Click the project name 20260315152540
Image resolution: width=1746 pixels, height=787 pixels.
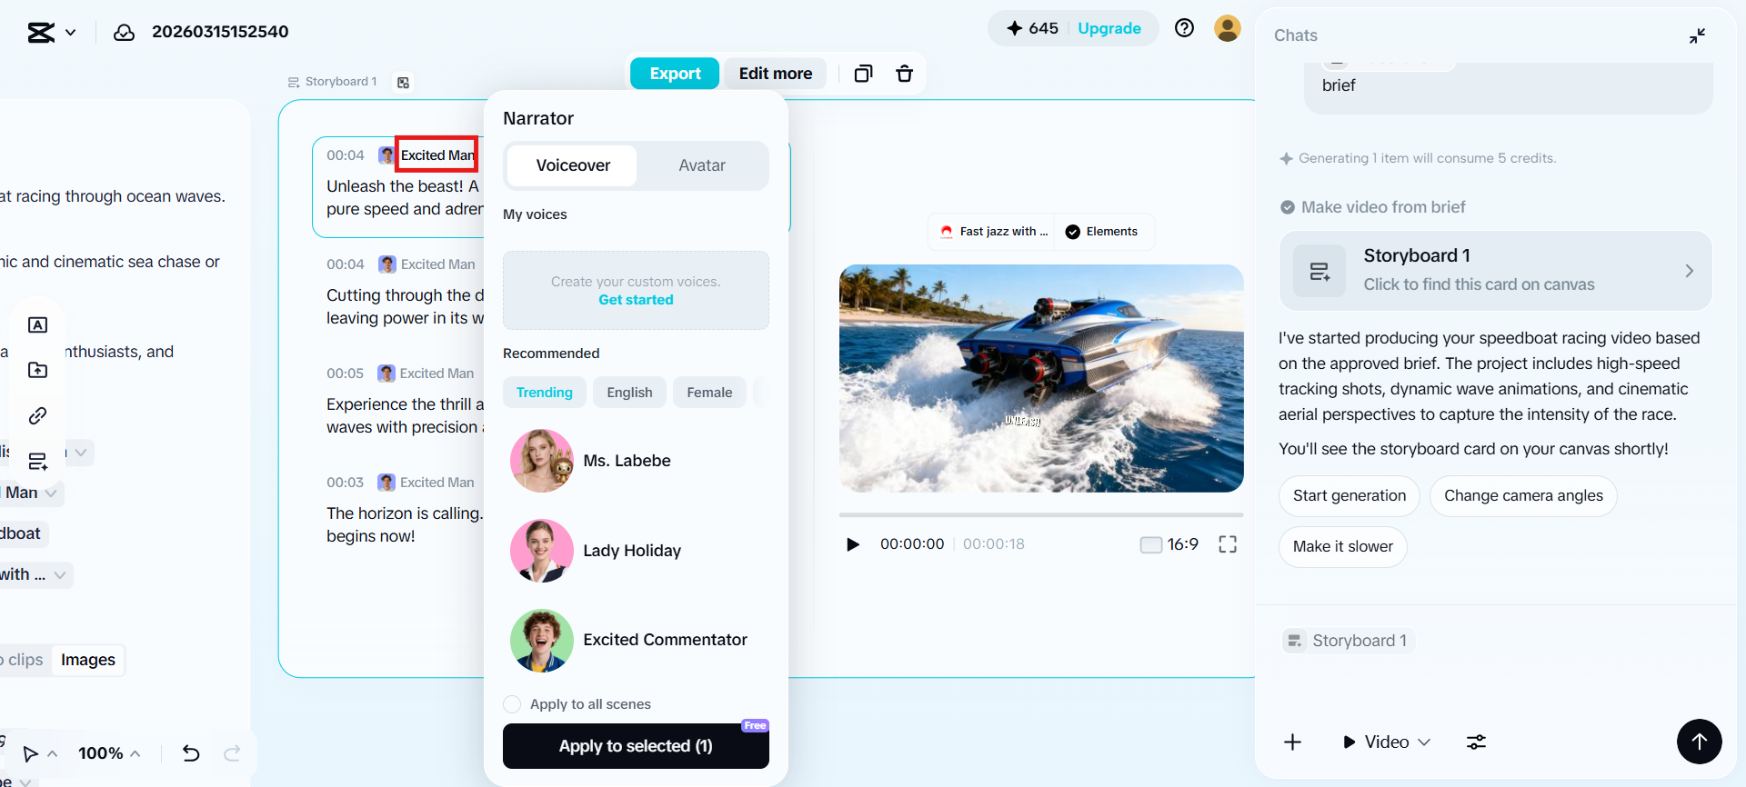pos(220,32)
